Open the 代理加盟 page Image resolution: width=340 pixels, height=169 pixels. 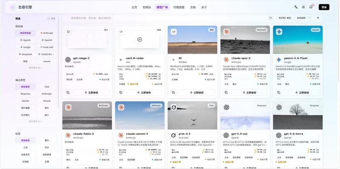point(179,7)
